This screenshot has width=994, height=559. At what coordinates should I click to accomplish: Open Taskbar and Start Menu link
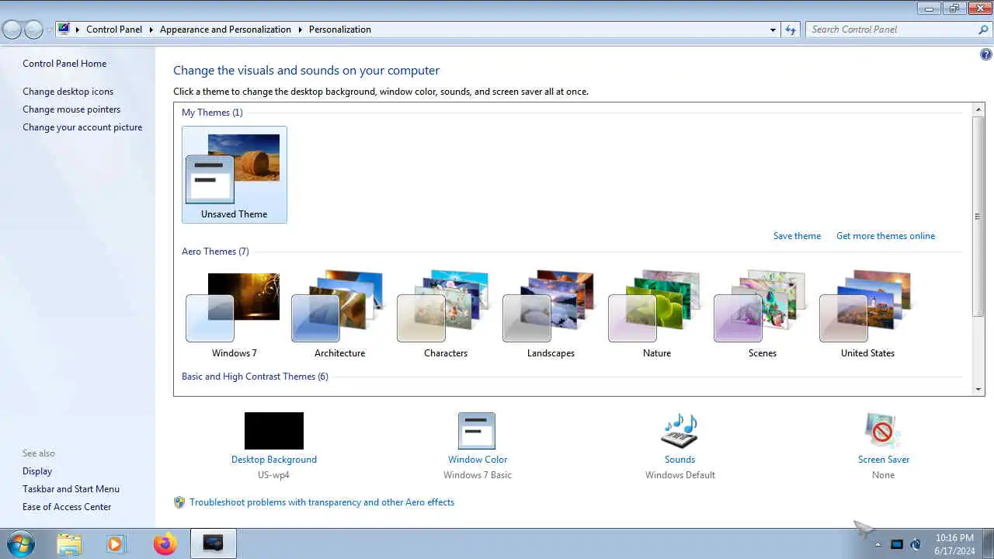pyautogui.click(x=71, y=489)
